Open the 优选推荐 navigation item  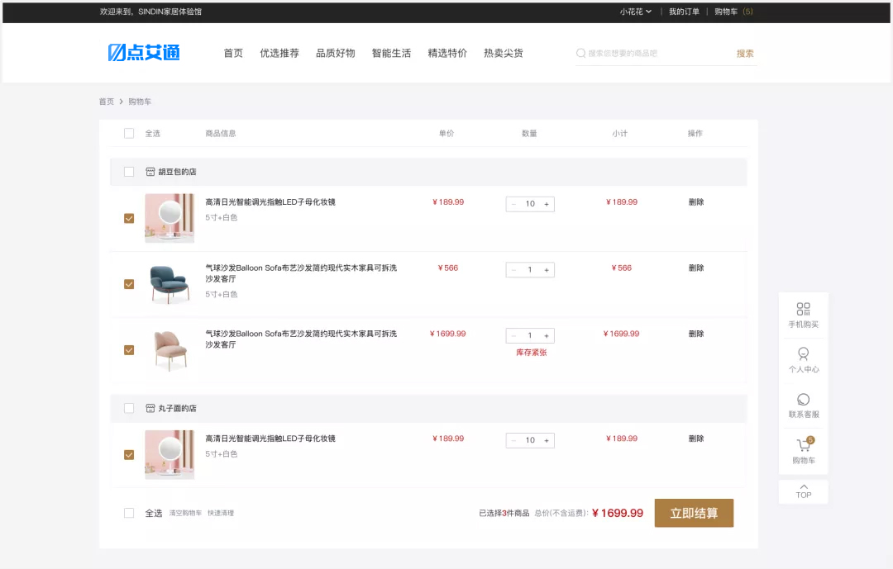click(279, 53)
